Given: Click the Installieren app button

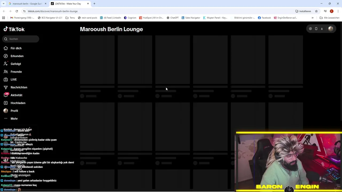Looking at the screenshot, I should 303,11.
